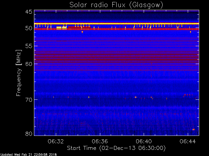Image resolution: width=209 pixels, height=156 pixels.
Task: Click the '50' frequency tick label
Action: pos(29,28)
